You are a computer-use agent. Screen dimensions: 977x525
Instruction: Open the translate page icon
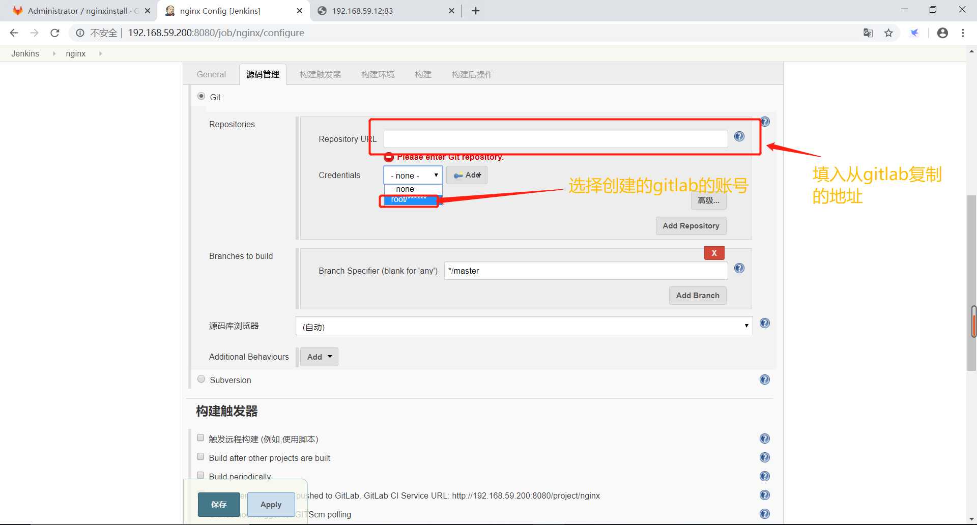coord(868,33)
